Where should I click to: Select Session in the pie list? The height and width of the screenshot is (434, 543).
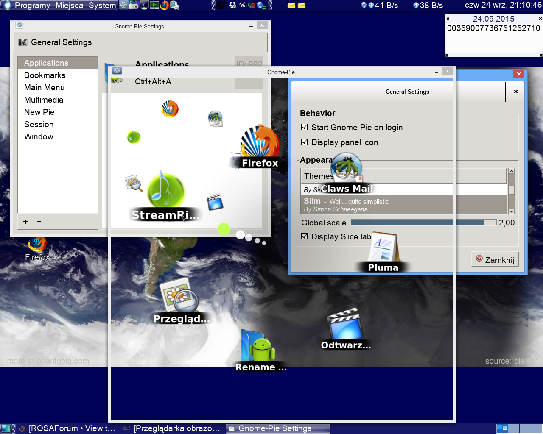click(58, 124)
